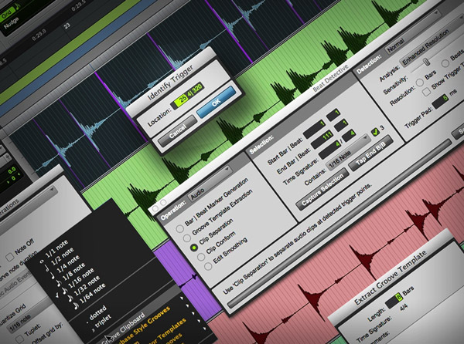Tick the Tuplet checkbox

point(20,339)
